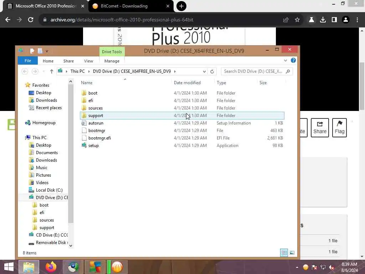Screen dimensions: 365x274
Task: Open the Manage ribbon tab
Action: click(112, 61)
